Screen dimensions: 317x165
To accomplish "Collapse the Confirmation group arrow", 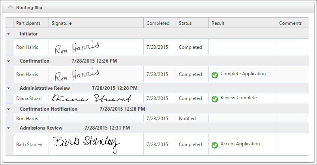I will (9, 61).
